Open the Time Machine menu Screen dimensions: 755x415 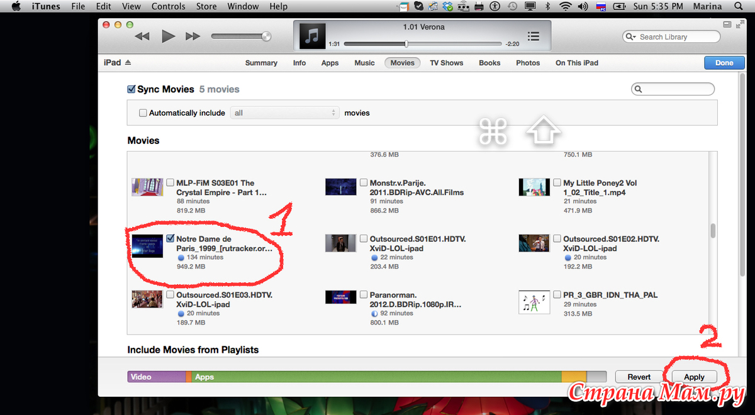click(513, 7)
